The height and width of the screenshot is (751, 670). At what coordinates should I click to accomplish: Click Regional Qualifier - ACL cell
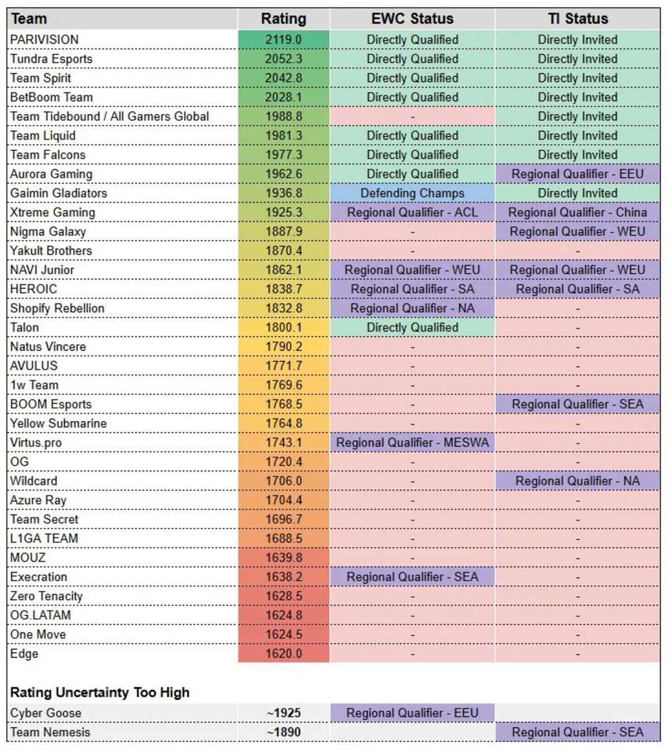412,212
